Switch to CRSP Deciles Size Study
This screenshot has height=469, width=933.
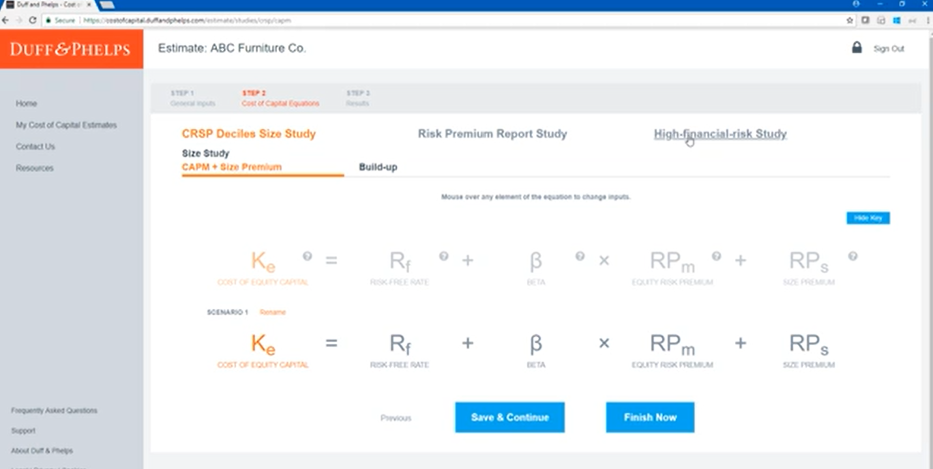point(248,134)
